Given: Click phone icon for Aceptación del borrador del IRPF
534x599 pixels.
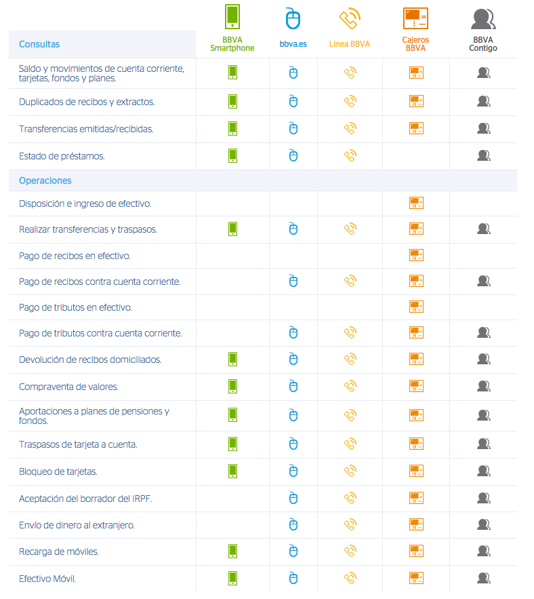Looking at the screenshot, I should click(x=350, y=498).
